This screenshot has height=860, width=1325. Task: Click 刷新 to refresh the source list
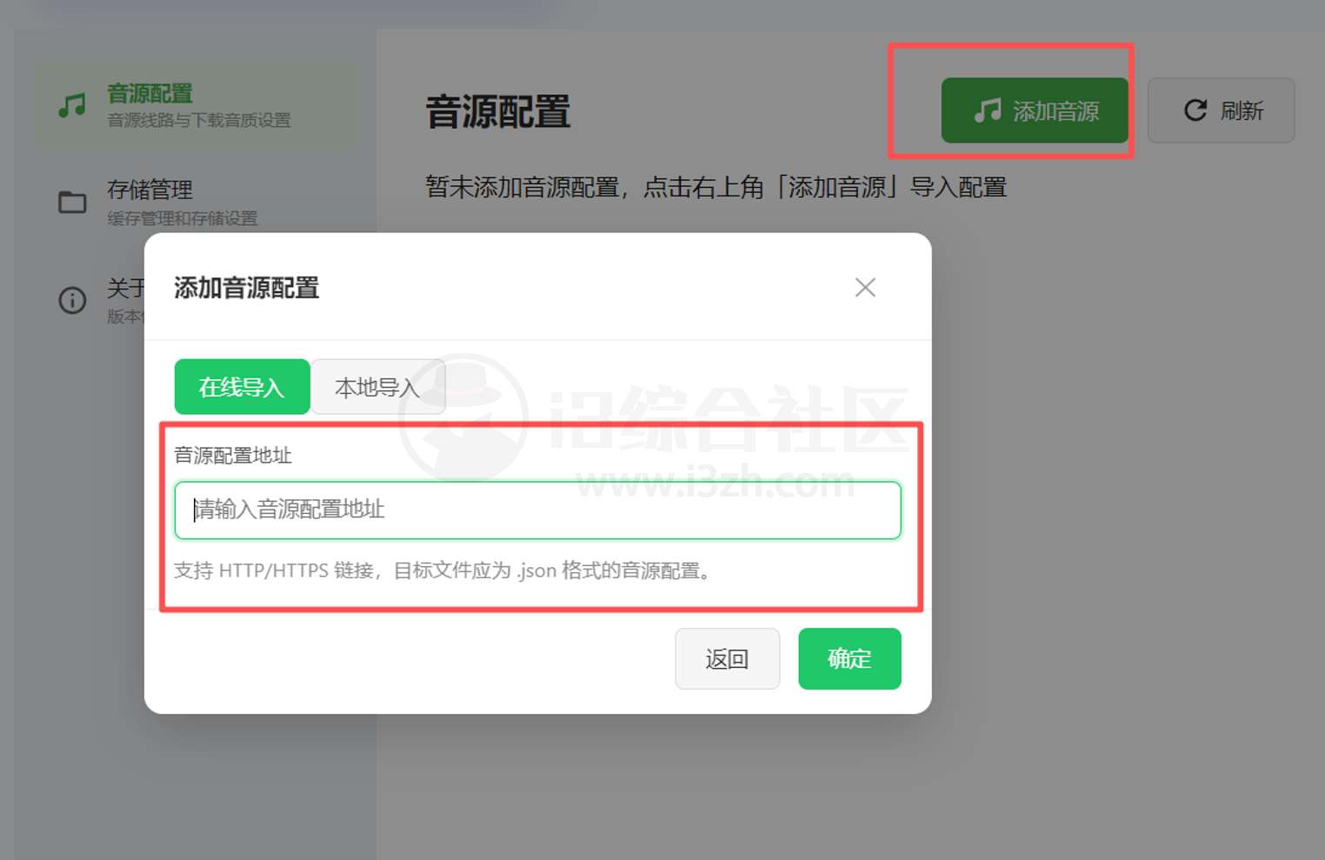[x=1221, y=110]
